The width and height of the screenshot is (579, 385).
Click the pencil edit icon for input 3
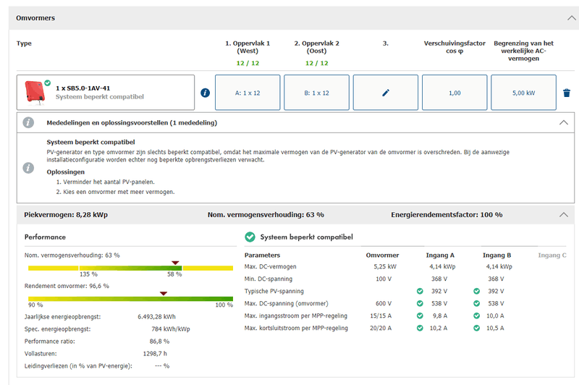pyautogui.click(x=385, y=93)
